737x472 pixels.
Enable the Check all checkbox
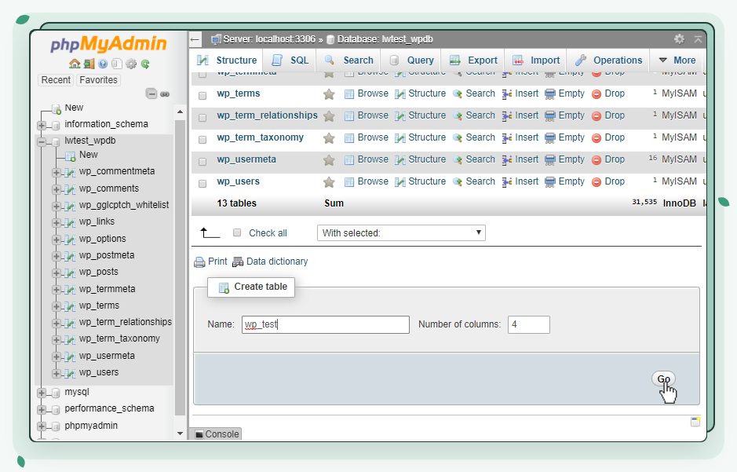[237, 232]
